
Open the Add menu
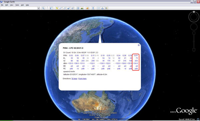tap(22, 5)
